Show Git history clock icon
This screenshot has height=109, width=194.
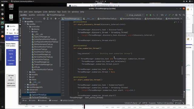[x=176, y=15]
